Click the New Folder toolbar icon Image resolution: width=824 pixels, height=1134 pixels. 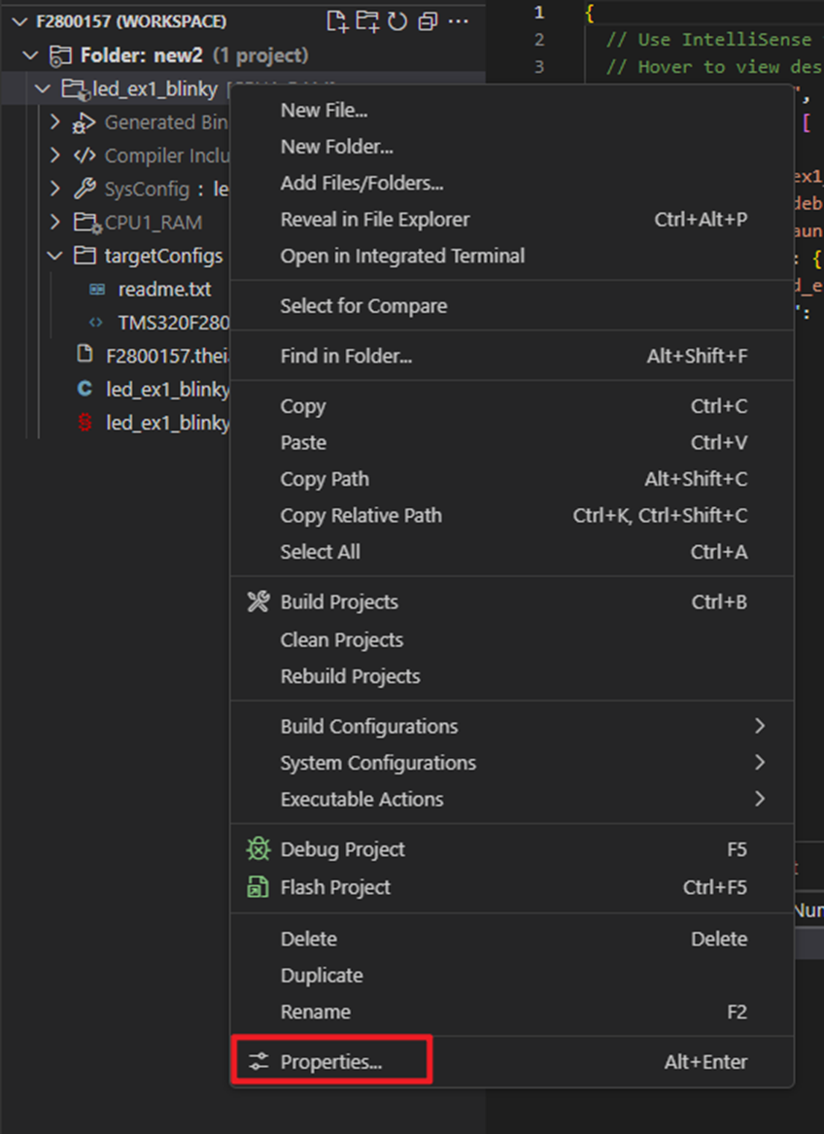pyautogui.click(x=367, y=20)
